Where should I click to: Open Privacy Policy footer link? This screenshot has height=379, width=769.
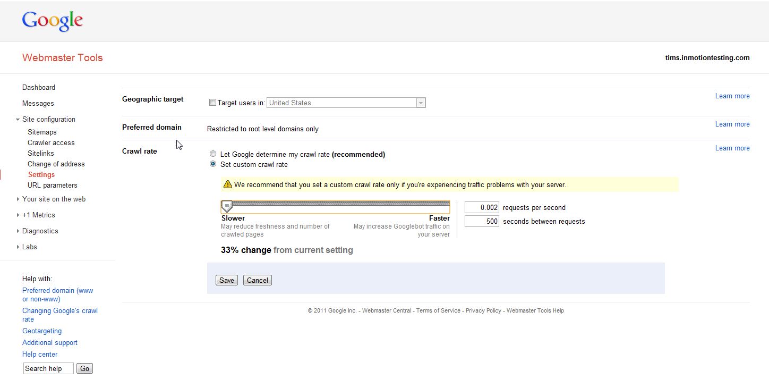click(483, 310)
